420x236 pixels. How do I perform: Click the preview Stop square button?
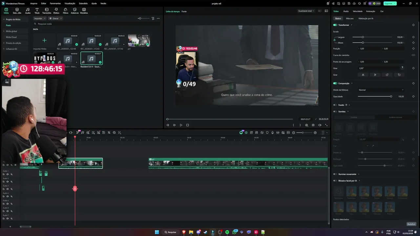click(x=187, y=125)
